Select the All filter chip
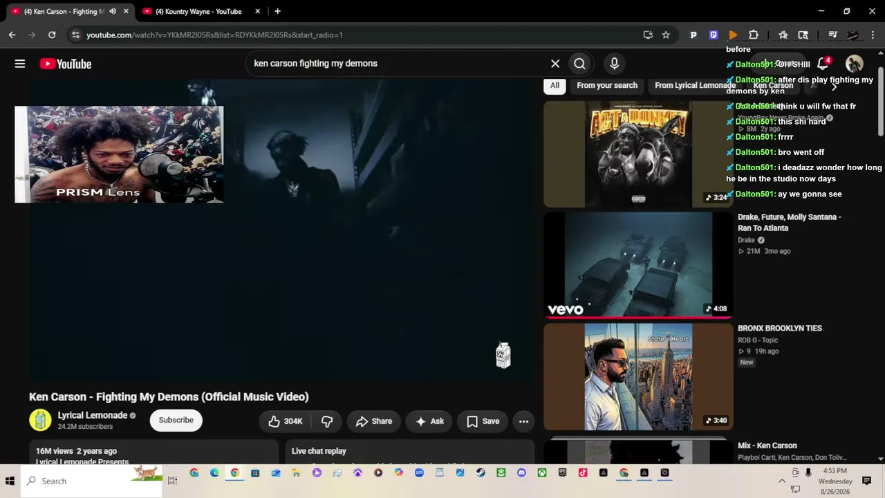Screen dimensions: 885x498 [555, 85]
